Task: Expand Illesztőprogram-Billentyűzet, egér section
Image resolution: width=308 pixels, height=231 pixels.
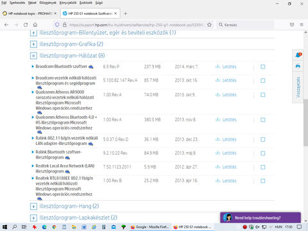Action: click(x=33, y=33)
